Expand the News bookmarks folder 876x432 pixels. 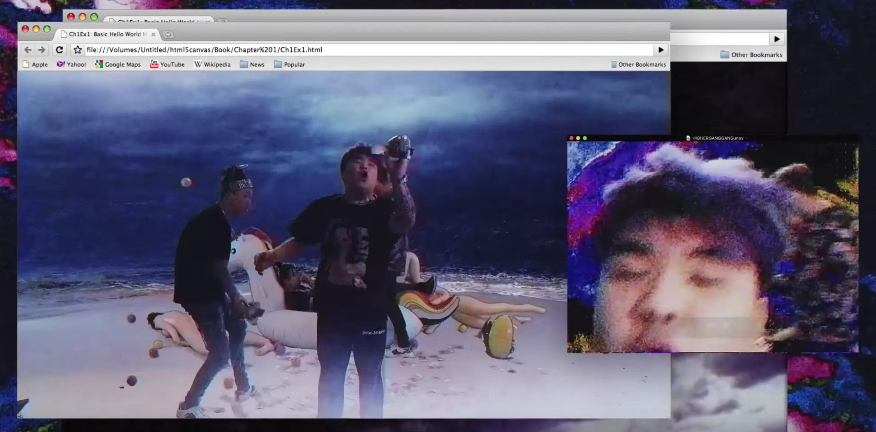252,64
